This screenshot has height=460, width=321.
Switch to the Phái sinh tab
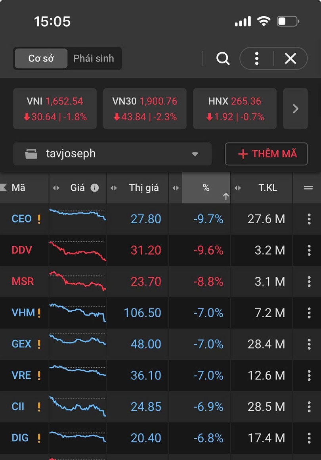(x=94, y=59)
